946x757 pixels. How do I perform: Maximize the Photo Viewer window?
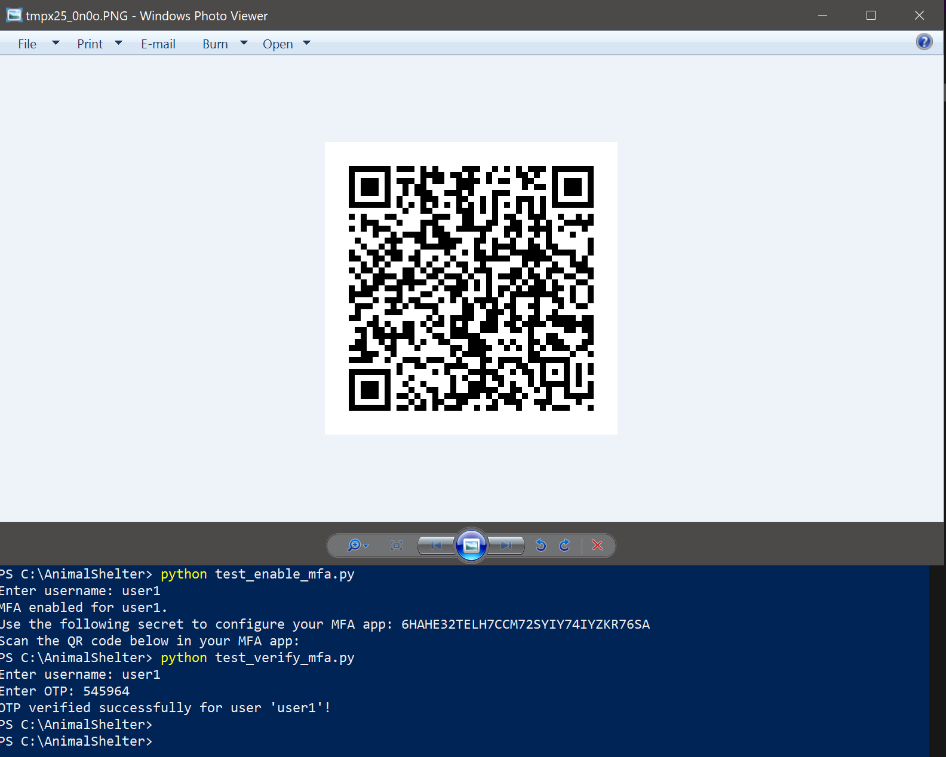(x=871, y=16)
